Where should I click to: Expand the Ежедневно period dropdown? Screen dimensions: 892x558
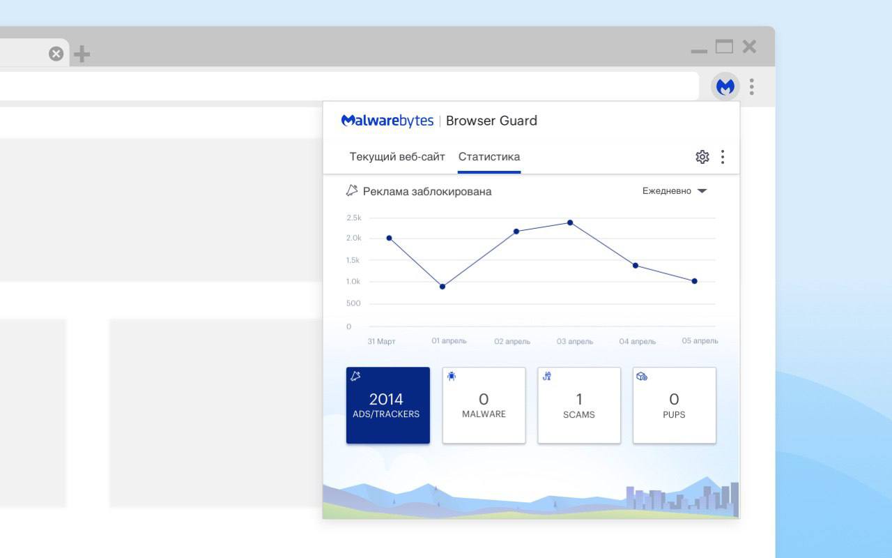click(x=667, y=191)
